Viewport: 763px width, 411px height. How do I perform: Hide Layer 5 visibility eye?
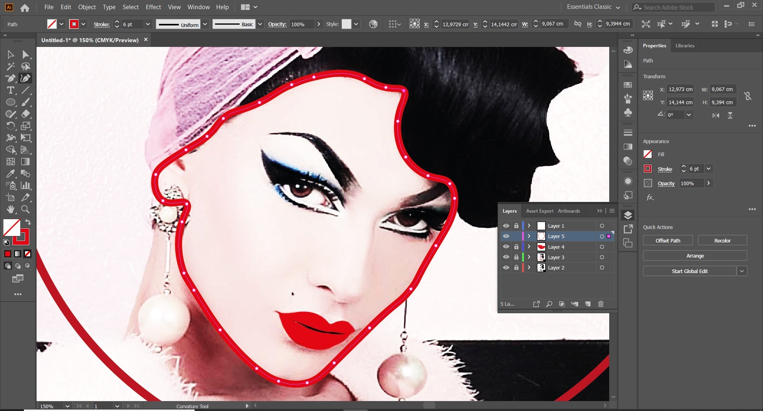tap(506, 236)
